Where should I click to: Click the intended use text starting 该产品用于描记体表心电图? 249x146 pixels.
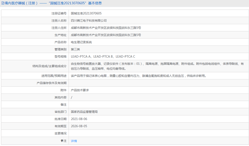coord(139,76)
